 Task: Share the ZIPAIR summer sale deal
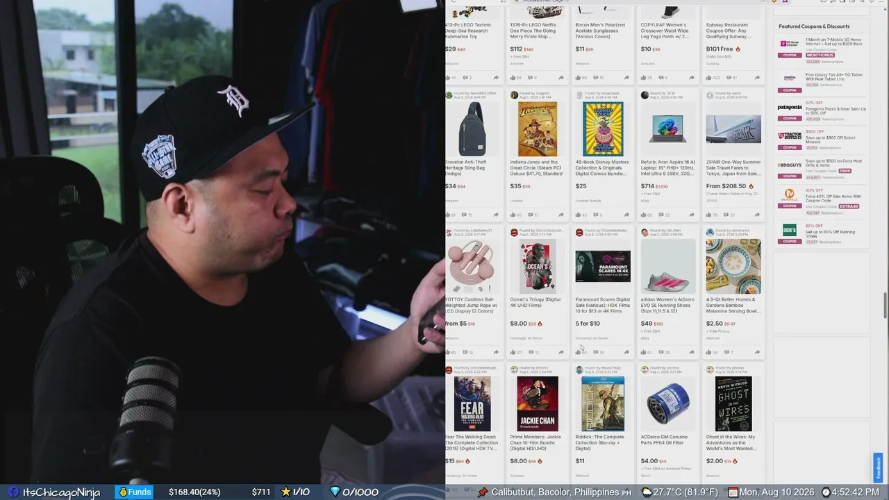point(757,215)
